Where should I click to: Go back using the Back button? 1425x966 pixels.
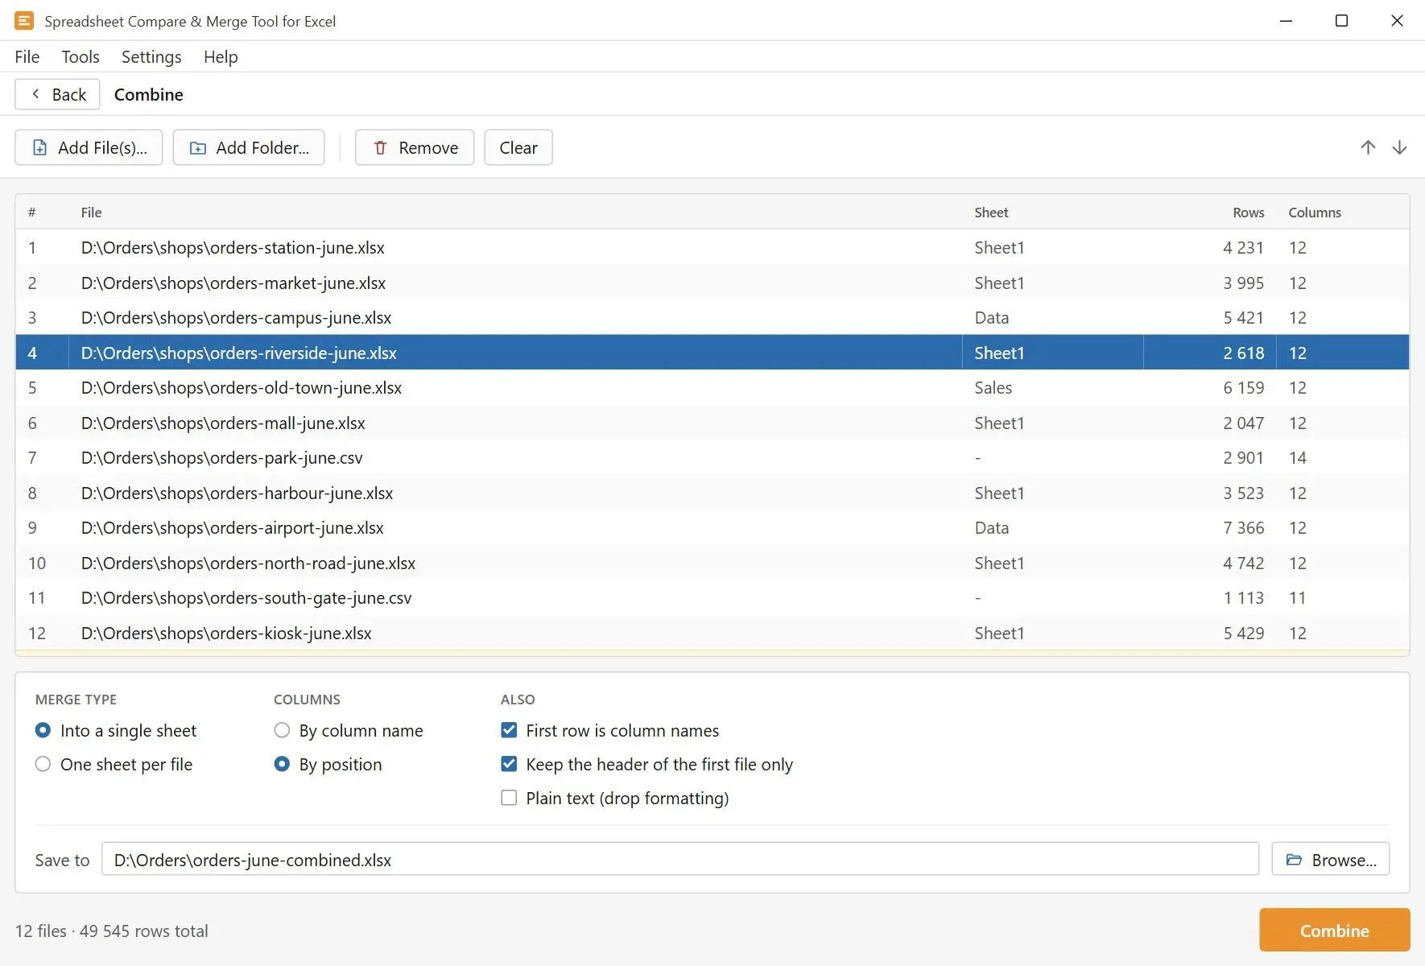(x=57, y=94)
